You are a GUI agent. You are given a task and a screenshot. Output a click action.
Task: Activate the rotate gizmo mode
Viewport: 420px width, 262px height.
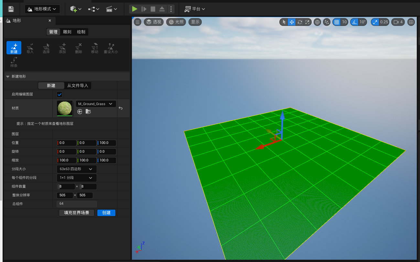[300, 22]
